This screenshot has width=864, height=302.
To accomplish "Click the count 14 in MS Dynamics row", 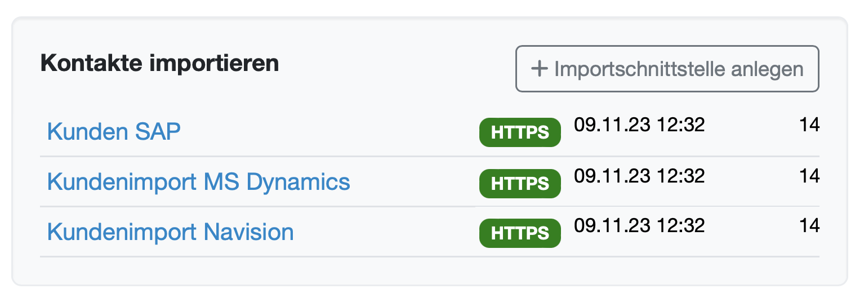I will pos(809,176).
